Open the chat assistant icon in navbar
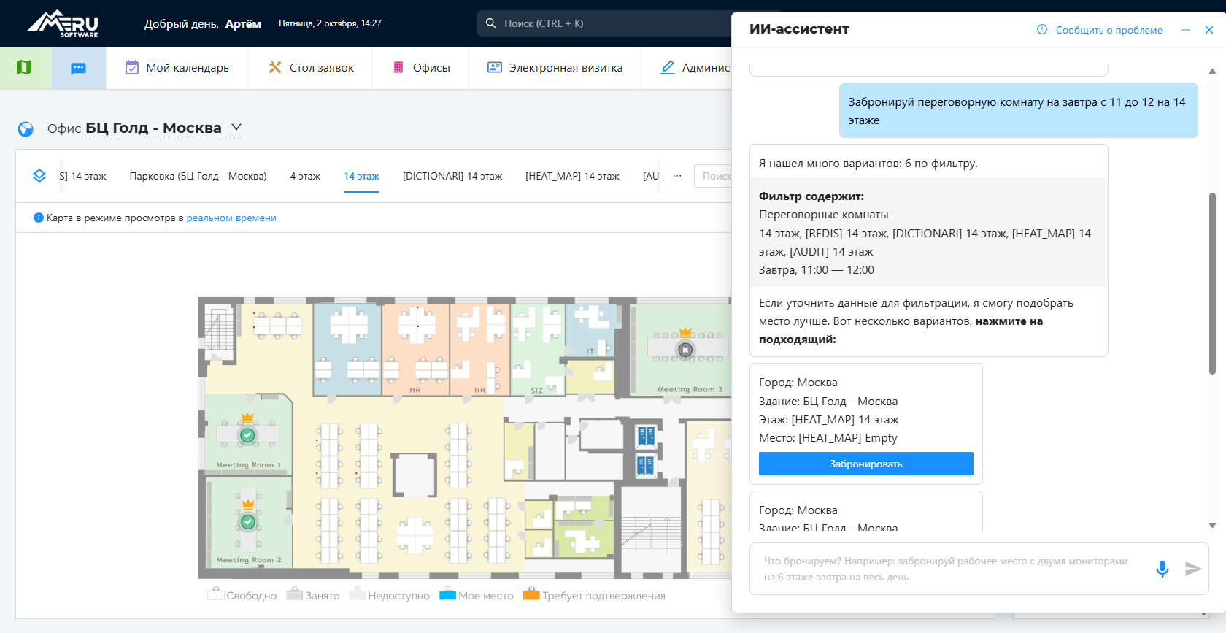Image resolution: width=1226 pixels, height=633 pixels. [x=78, y=68]
